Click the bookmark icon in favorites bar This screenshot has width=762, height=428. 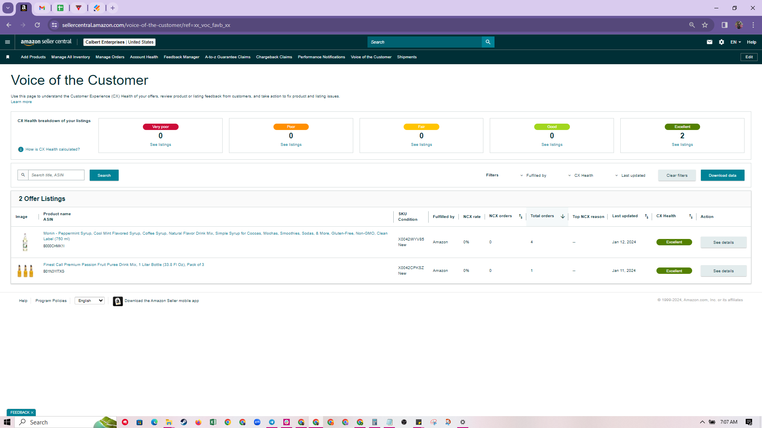coord(8,57)
